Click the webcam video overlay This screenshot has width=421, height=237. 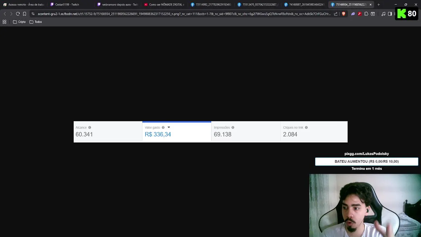click(x=365, y=205)
